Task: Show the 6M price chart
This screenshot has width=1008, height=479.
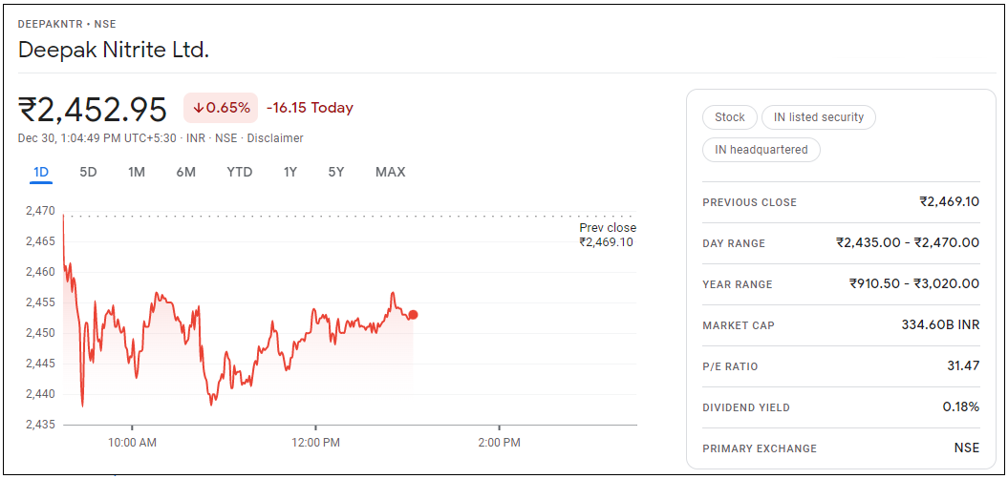Action: pos(185,173)
